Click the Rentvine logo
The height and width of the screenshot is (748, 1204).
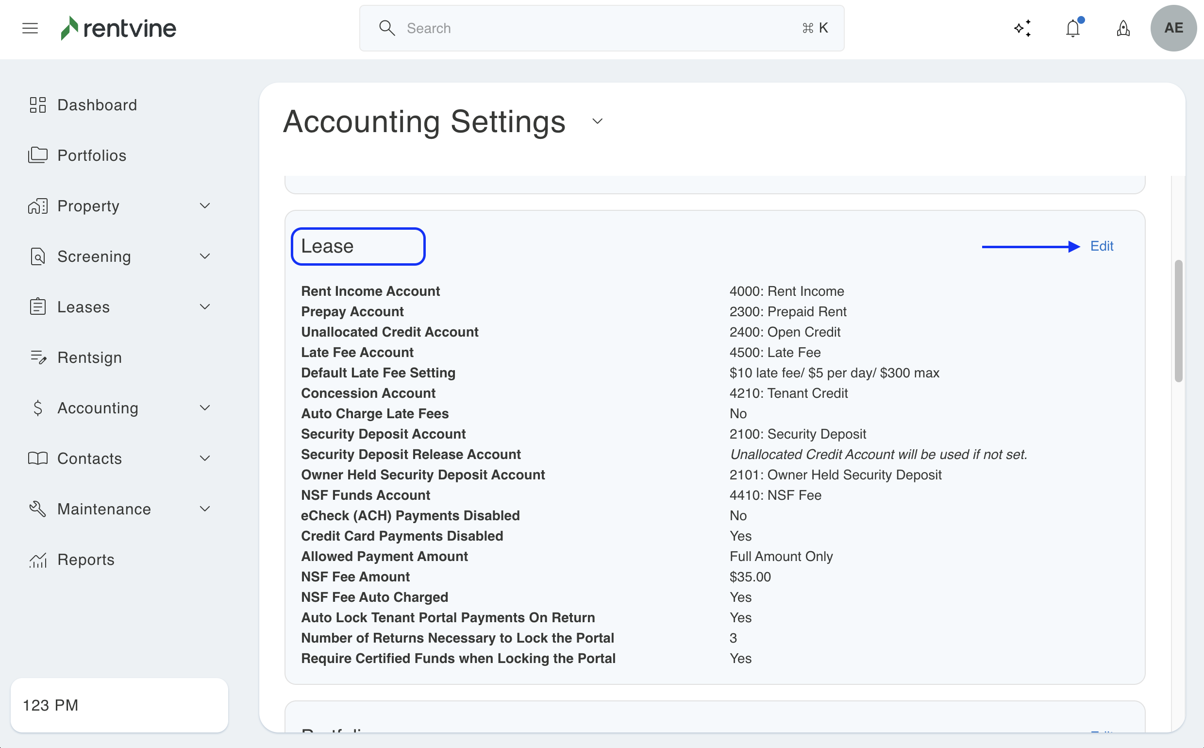point(118,28)
